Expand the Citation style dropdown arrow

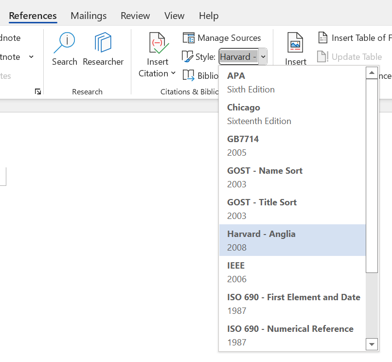[x=263, y=57]
